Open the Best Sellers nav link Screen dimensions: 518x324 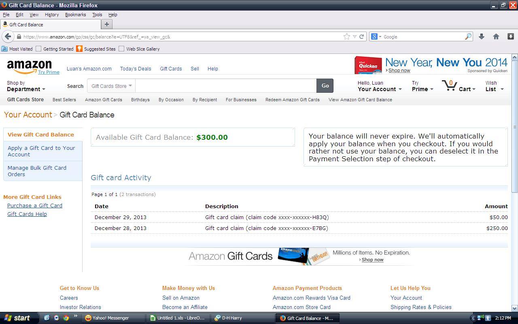coord(64,100)
